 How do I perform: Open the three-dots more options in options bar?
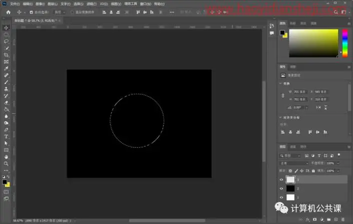(172, 12)
